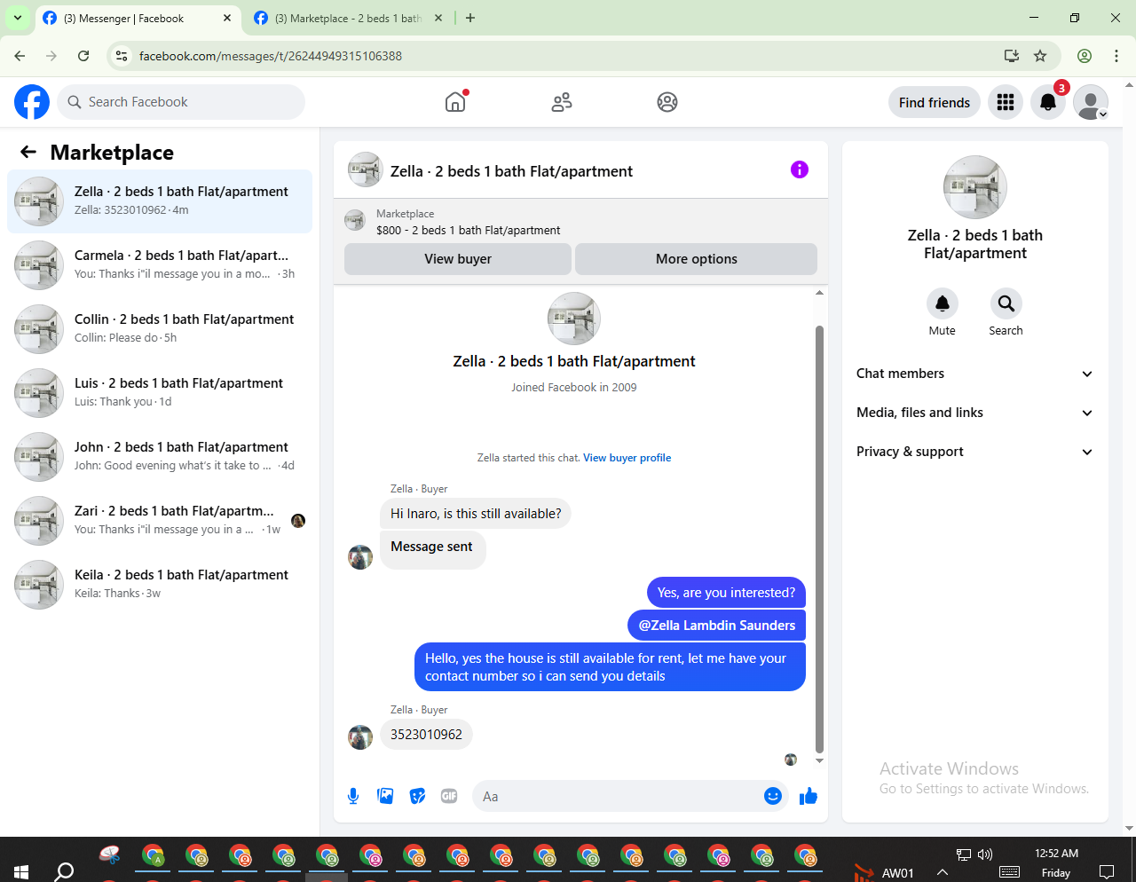Open the Facebook Home icon
The width and height of the screenshot is (1136, 882).
pyautogui.click(x=455, y=102)
